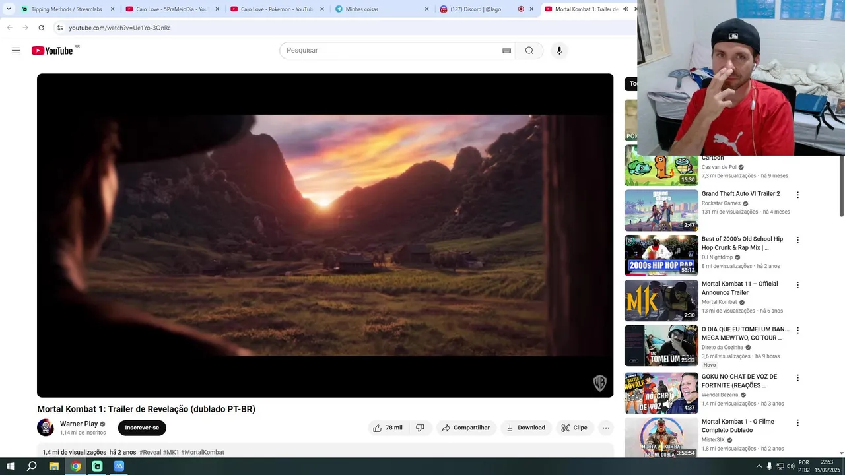This screenshot has width=845, height=475.
Task: Switch to Chrome in taskbar
Action: click(x=76, y=466)
